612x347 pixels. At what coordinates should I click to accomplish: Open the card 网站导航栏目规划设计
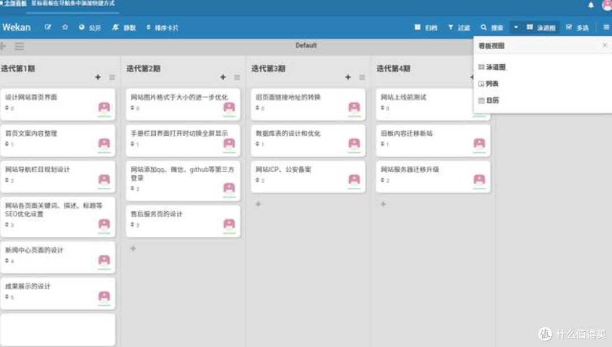point(58,177)
